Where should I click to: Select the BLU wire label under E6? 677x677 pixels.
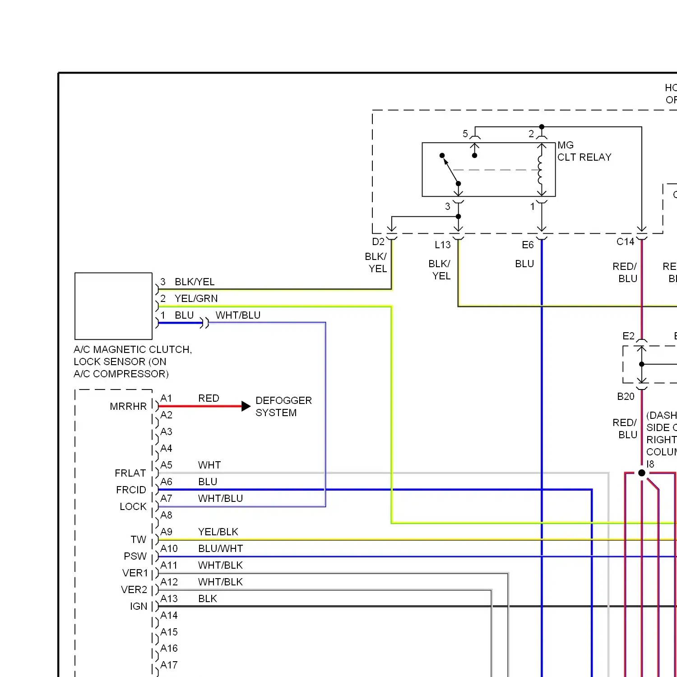[524, 264]
